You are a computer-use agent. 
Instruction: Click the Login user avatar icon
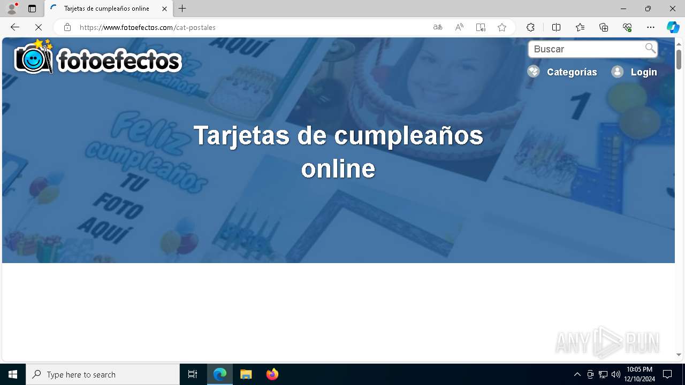618,72
